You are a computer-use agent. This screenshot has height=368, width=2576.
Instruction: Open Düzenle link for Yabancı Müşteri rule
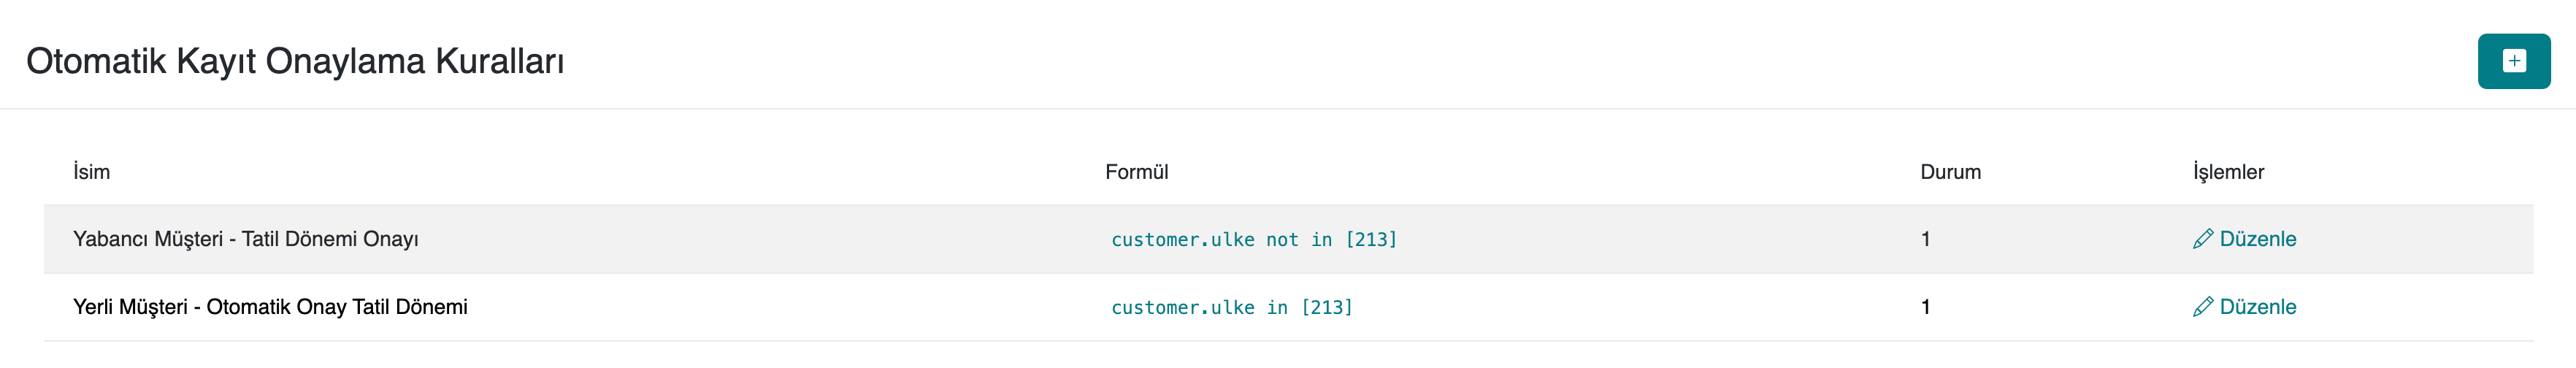pyautogui.click(x=2257, y=239)
